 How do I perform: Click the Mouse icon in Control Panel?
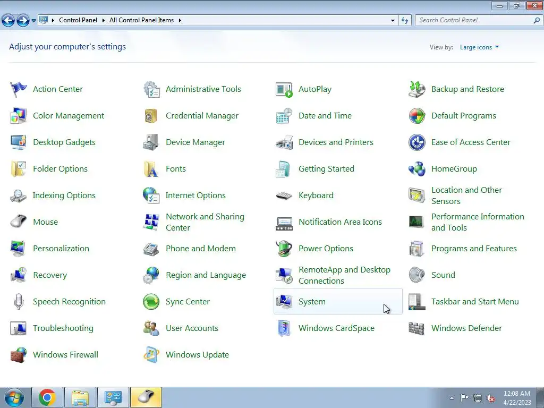pos(19,222)
